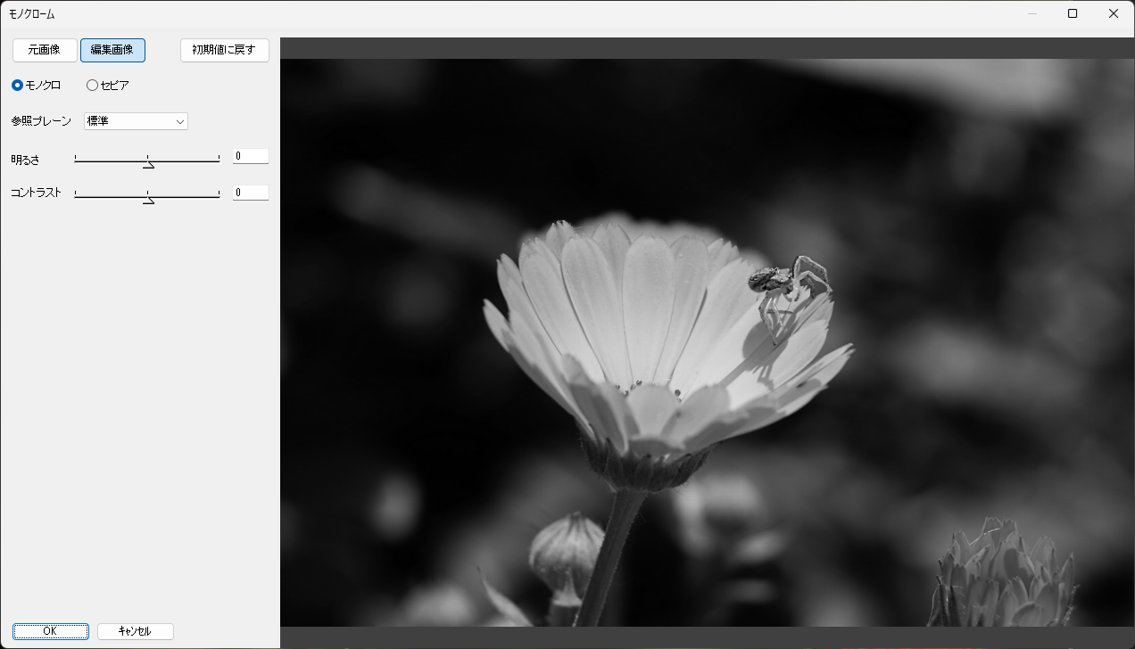Focus the コントラスト value input field
This screenshot has height=649, width=1135.
[250, 193]
